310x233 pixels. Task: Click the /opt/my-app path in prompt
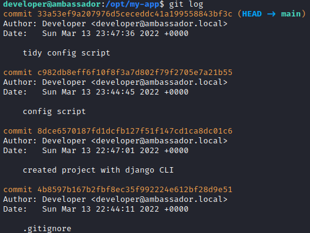point(132,4)
